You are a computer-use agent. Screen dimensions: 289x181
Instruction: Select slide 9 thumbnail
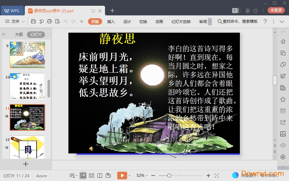point(27,55)
